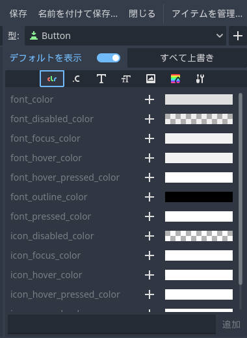
Task: Choose 名前を付けて保存...
Action: click(78, 14)
